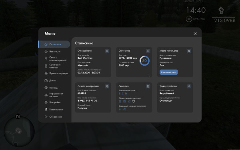Open the Донат wallet icon

[x=46, y=80]
